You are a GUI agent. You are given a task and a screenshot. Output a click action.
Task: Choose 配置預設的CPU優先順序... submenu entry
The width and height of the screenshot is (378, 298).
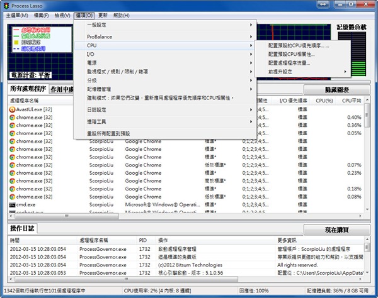point(302,45)
